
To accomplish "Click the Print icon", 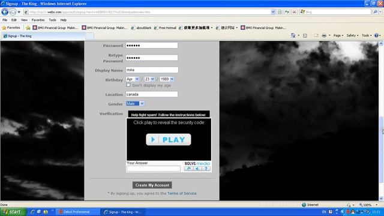I will coord(324,35).
